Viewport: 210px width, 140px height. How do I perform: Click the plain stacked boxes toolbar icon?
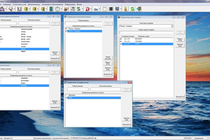click(34, 9)
